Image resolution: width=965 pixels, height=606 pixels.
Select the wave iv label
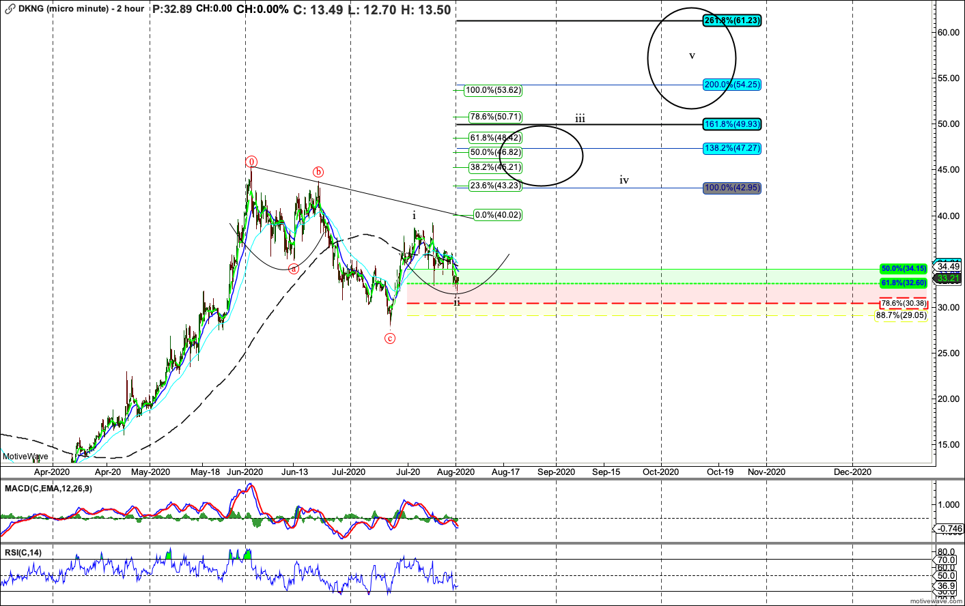coord(624,180)
